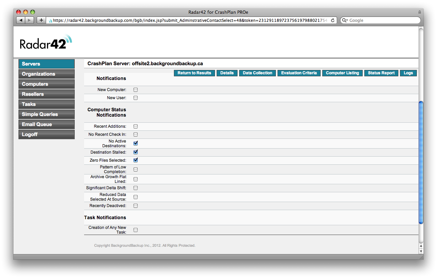Viewport: 437px width, 278px height.
Task: Tick the No Recent Check In checkbox
Action: [136, 134]
